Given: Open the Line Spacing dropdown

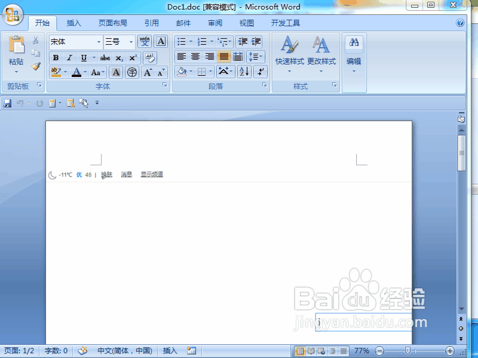Looking at the screenshot, I should (256, 56).
